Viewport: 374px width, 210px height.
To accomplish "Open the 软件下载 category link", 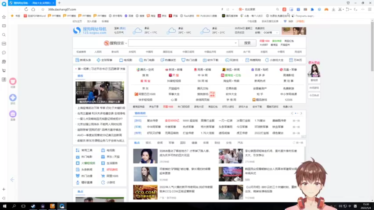I will coord(211,60).
